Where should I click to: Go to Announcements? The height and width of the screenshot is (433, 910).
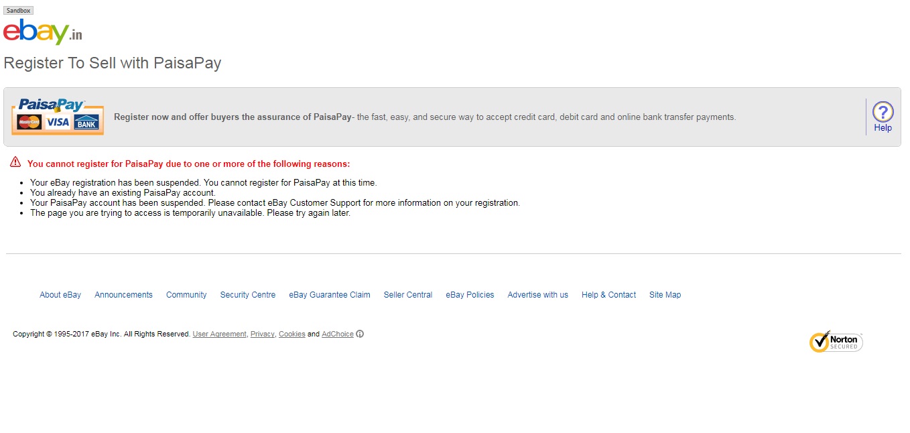123,295
